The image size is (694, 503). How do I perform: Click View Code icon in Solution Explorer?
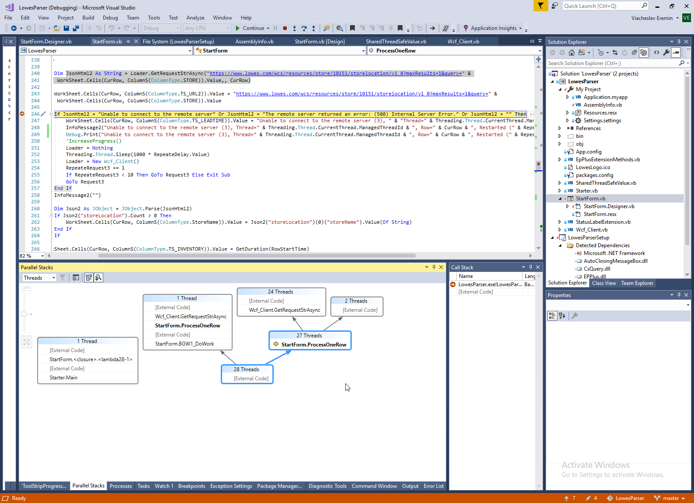(x=657, y=52)
